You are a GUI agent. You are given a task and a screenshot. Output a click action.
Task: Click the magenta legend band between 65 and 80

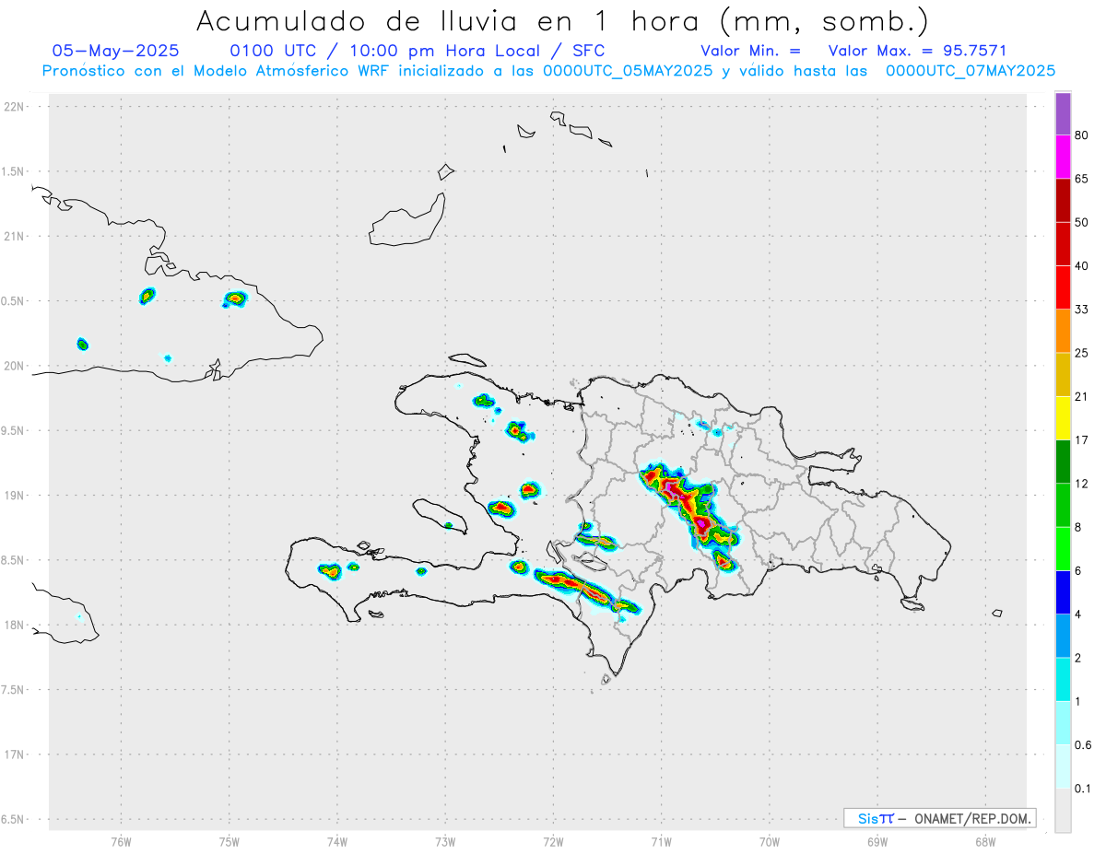1063,157
